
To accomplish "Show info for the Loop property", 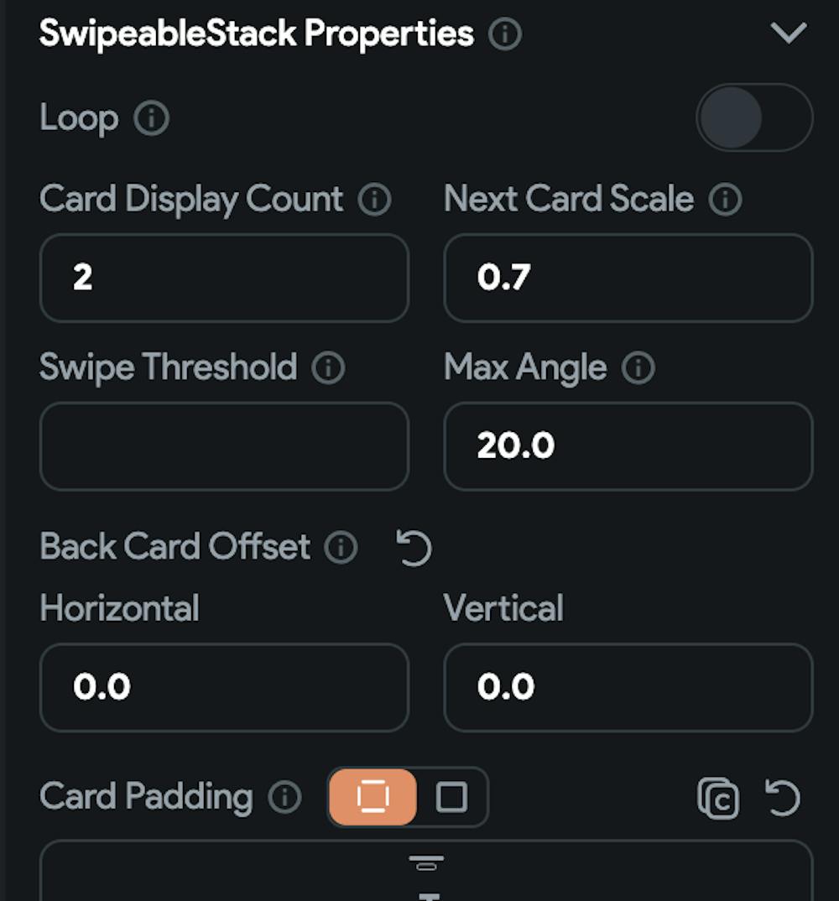I will coord(151,118).
